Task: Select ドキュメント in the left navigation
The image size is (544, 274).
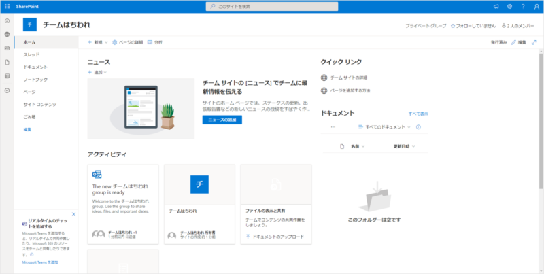Action: 35,67
